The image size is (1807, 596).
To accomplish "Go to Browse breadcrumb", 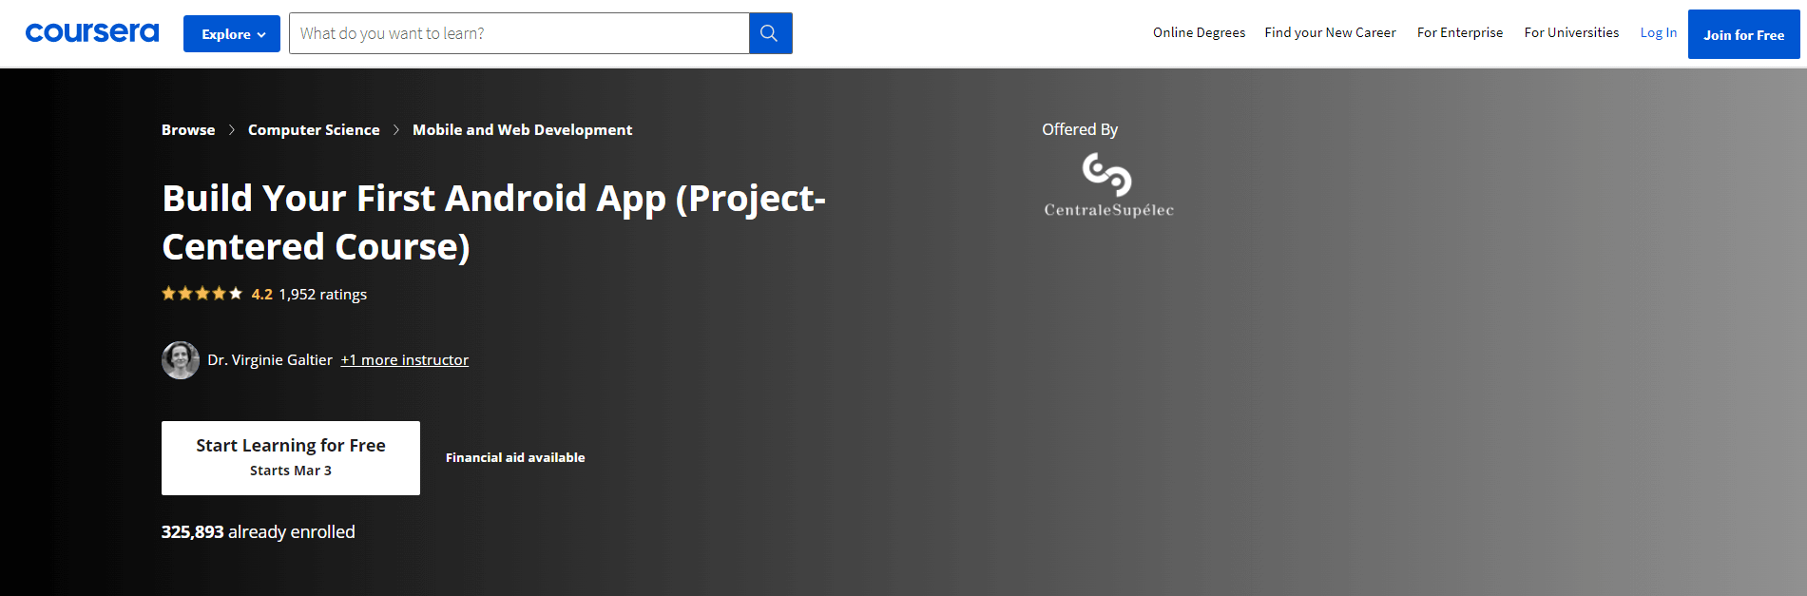I will (188, 130).
